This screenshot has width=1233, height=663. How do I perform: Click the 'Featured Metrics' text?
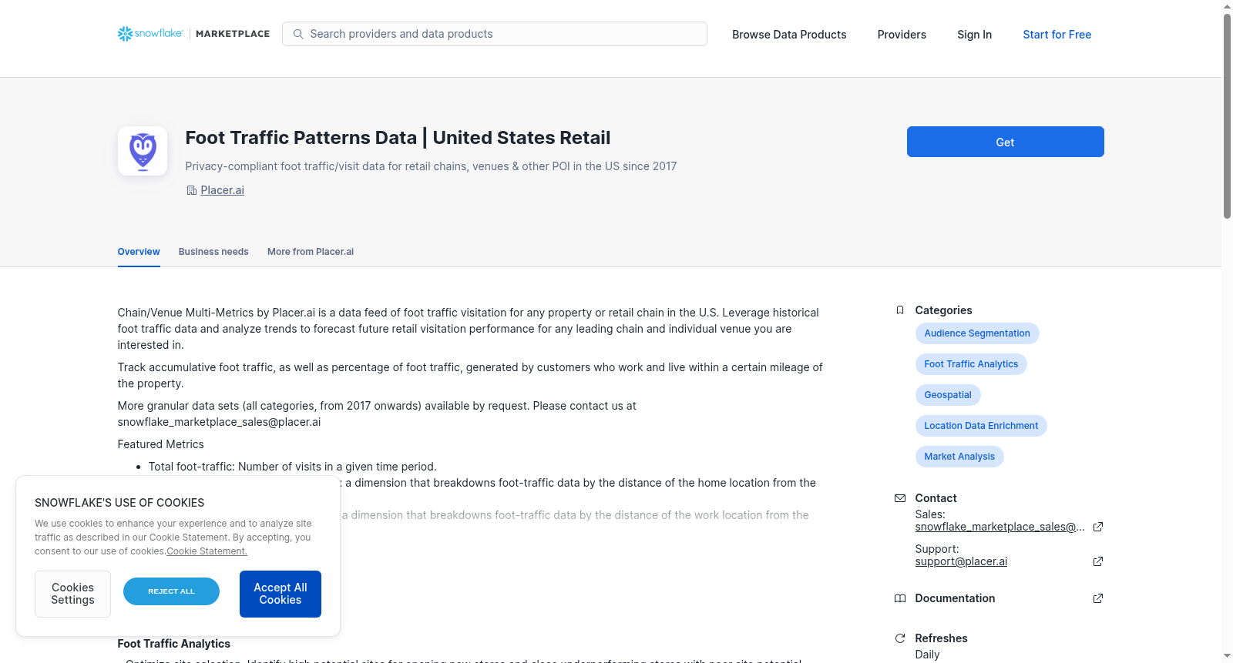click(160, 444)
